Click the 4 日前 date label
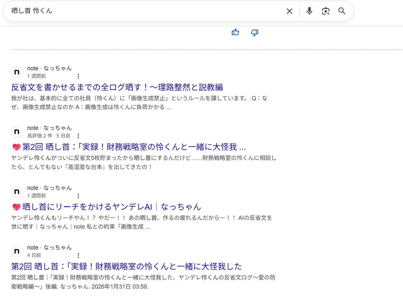403x299 pixels. point(34,255)
